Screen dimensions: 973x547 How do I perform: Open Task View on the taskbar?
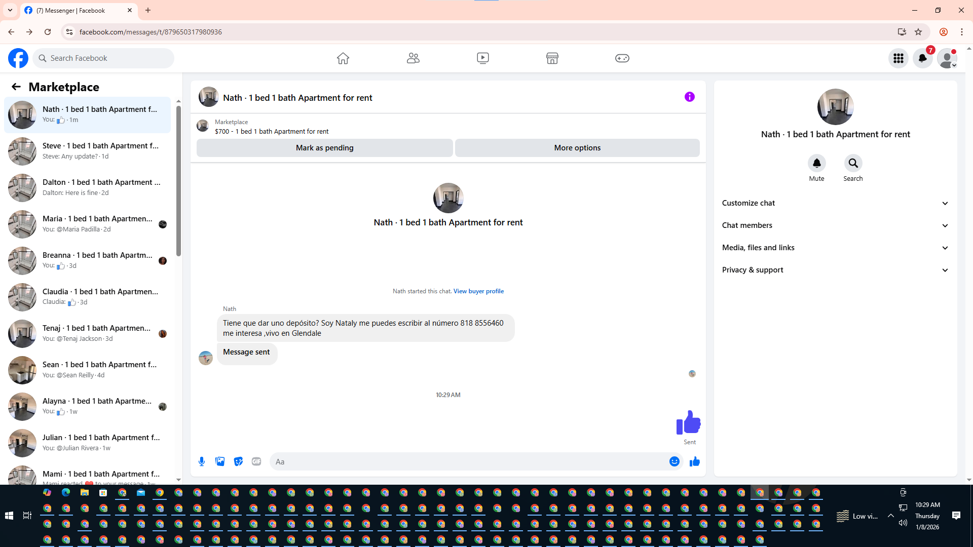[27, 516]
